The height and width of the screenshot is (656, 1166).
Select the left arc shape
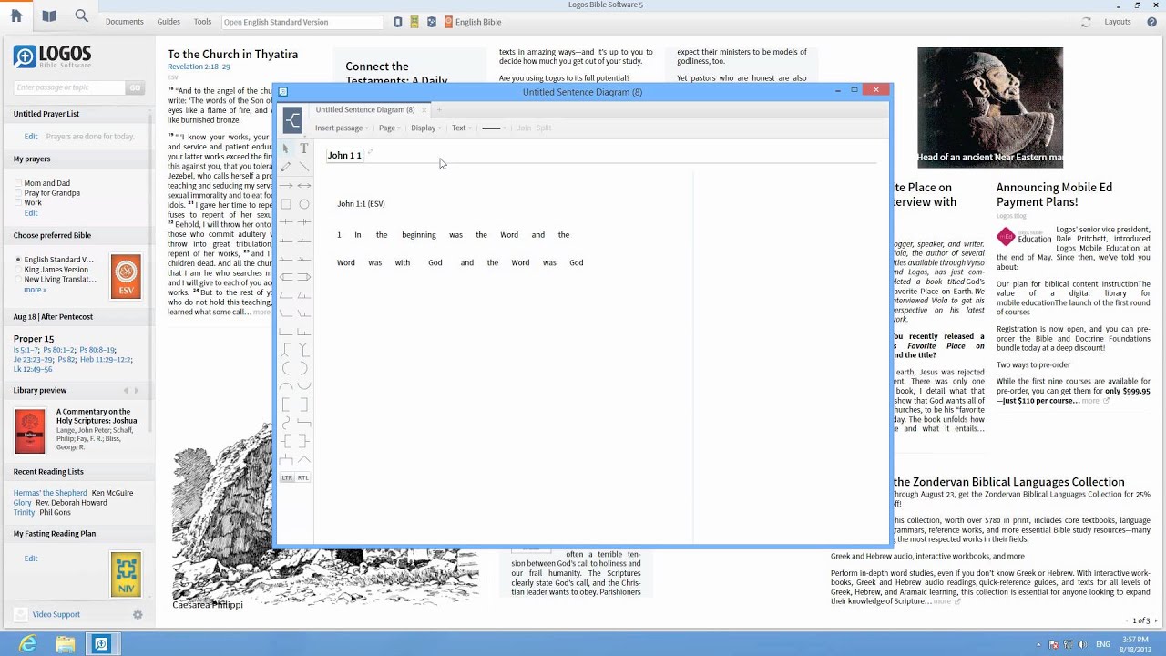(286, 367)
